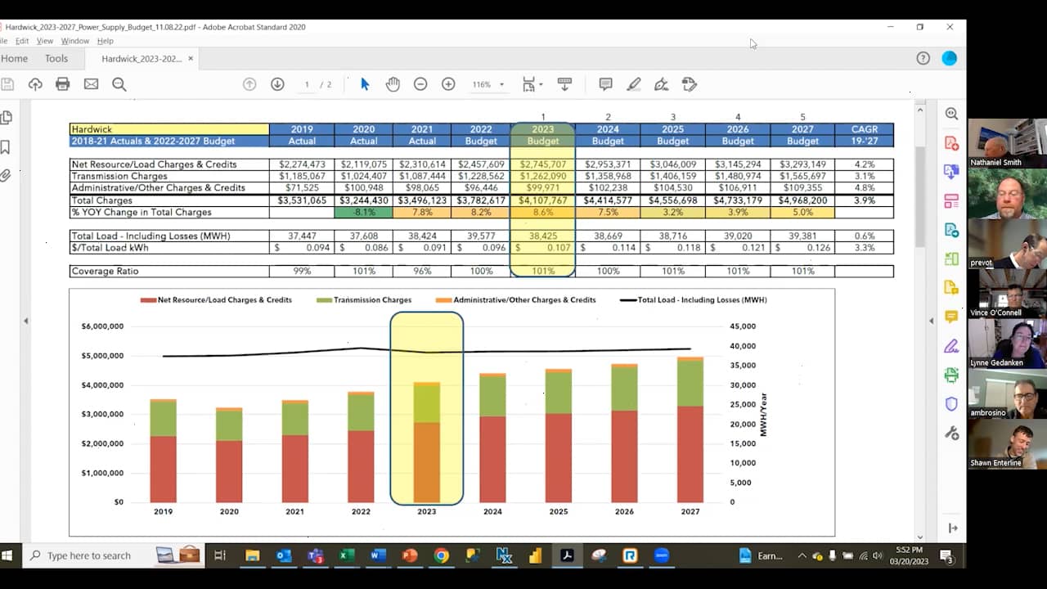Open the Edit menu

click(x=22, y=41)
